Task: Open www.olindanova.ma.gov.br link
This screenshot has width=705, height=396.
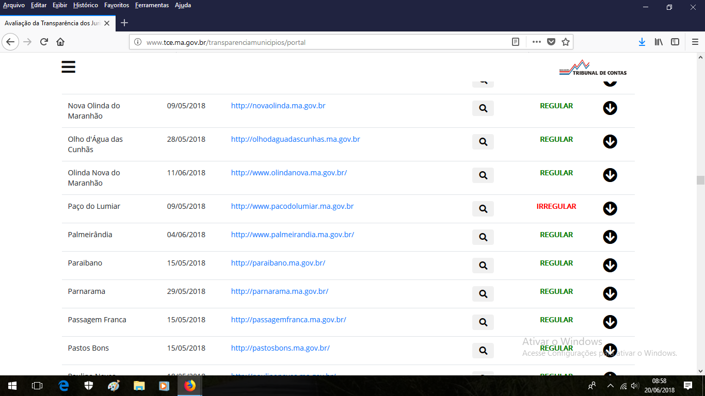Action: [289, 173]
